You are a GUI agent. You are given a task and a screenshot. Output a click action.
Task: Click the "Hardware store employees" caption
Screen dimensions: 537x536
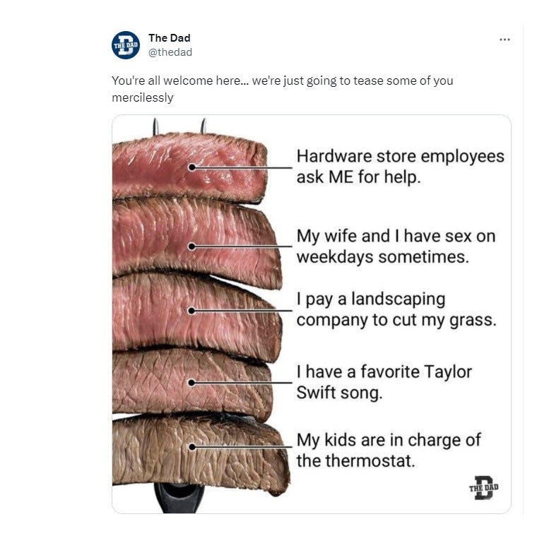400,166
